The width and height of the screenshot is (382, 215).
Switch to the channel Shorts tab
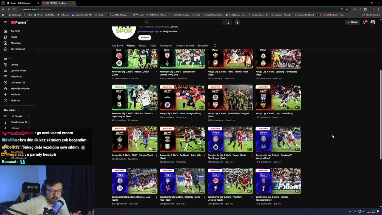click(x=142, y=46)
